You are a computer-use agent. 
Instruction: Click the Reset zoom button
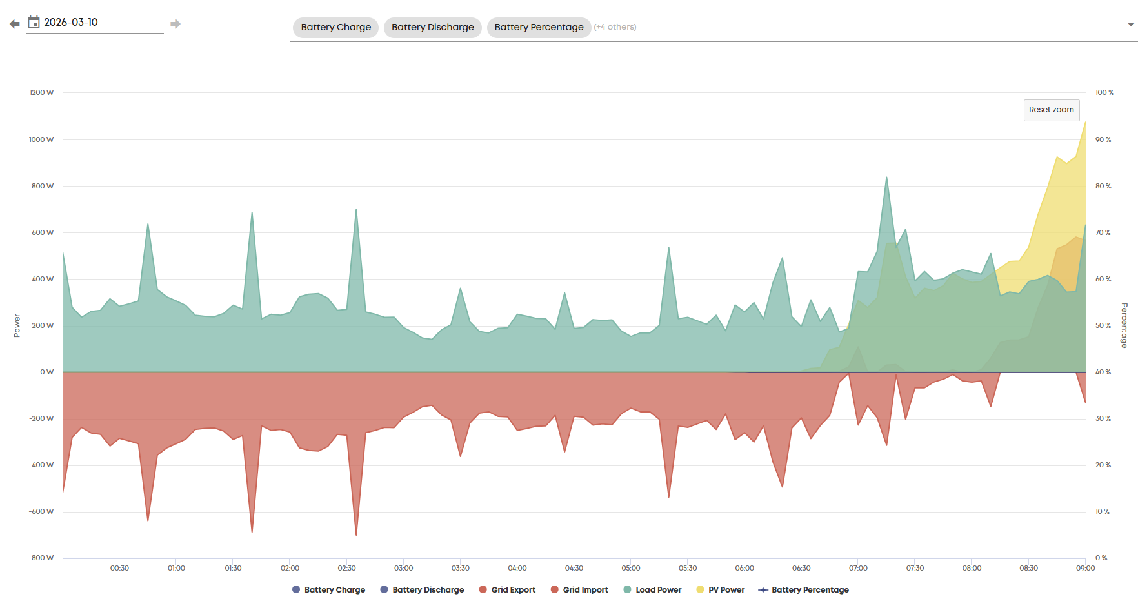[1051, 110]
